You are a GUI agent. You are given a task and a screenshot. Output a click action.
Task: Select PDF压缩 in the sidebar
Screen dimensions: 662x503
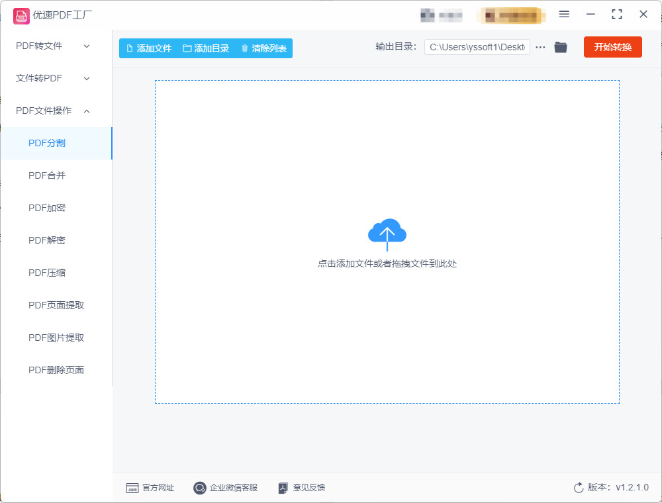pos(56,273)
